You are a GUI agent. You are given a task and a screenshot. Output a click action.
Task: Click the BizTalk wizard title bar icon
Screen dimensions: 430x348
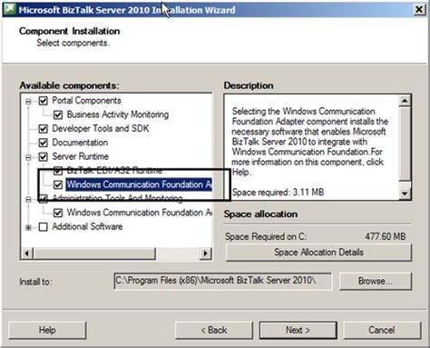point(9,9)
